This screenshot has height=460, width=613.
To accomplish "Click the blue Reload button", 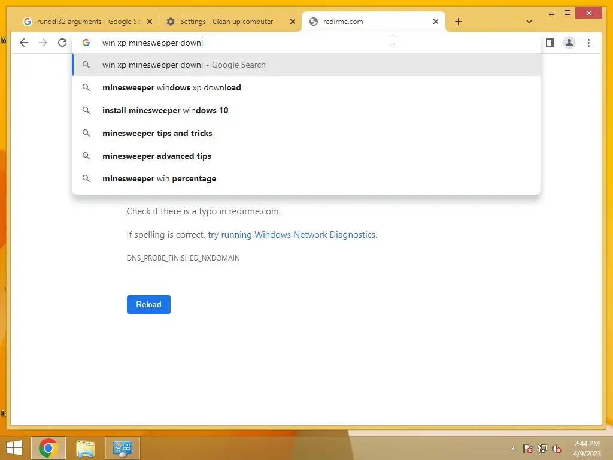I will coord(148,304).
